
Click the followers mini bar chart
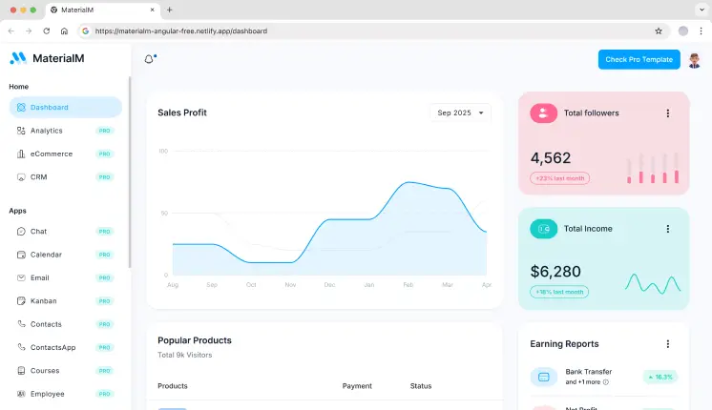pos(653,168)
